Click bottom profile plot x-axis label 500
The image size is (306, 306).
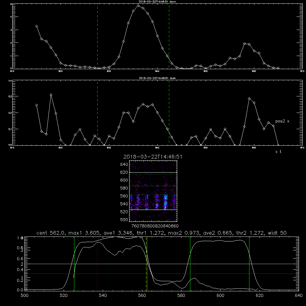coord(24,296)
